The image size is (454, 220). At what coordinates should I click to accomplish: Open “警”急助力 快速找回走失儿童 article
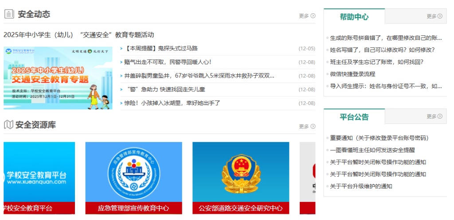pyautogui.click(x=165, y=89)
